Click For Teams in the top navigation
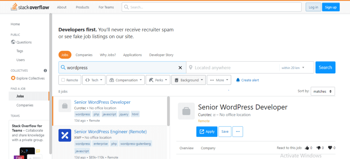 click(x=106, y=7)
